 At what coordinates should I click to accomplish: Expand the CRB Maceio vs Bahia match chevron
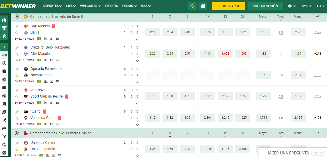(137, 40)
